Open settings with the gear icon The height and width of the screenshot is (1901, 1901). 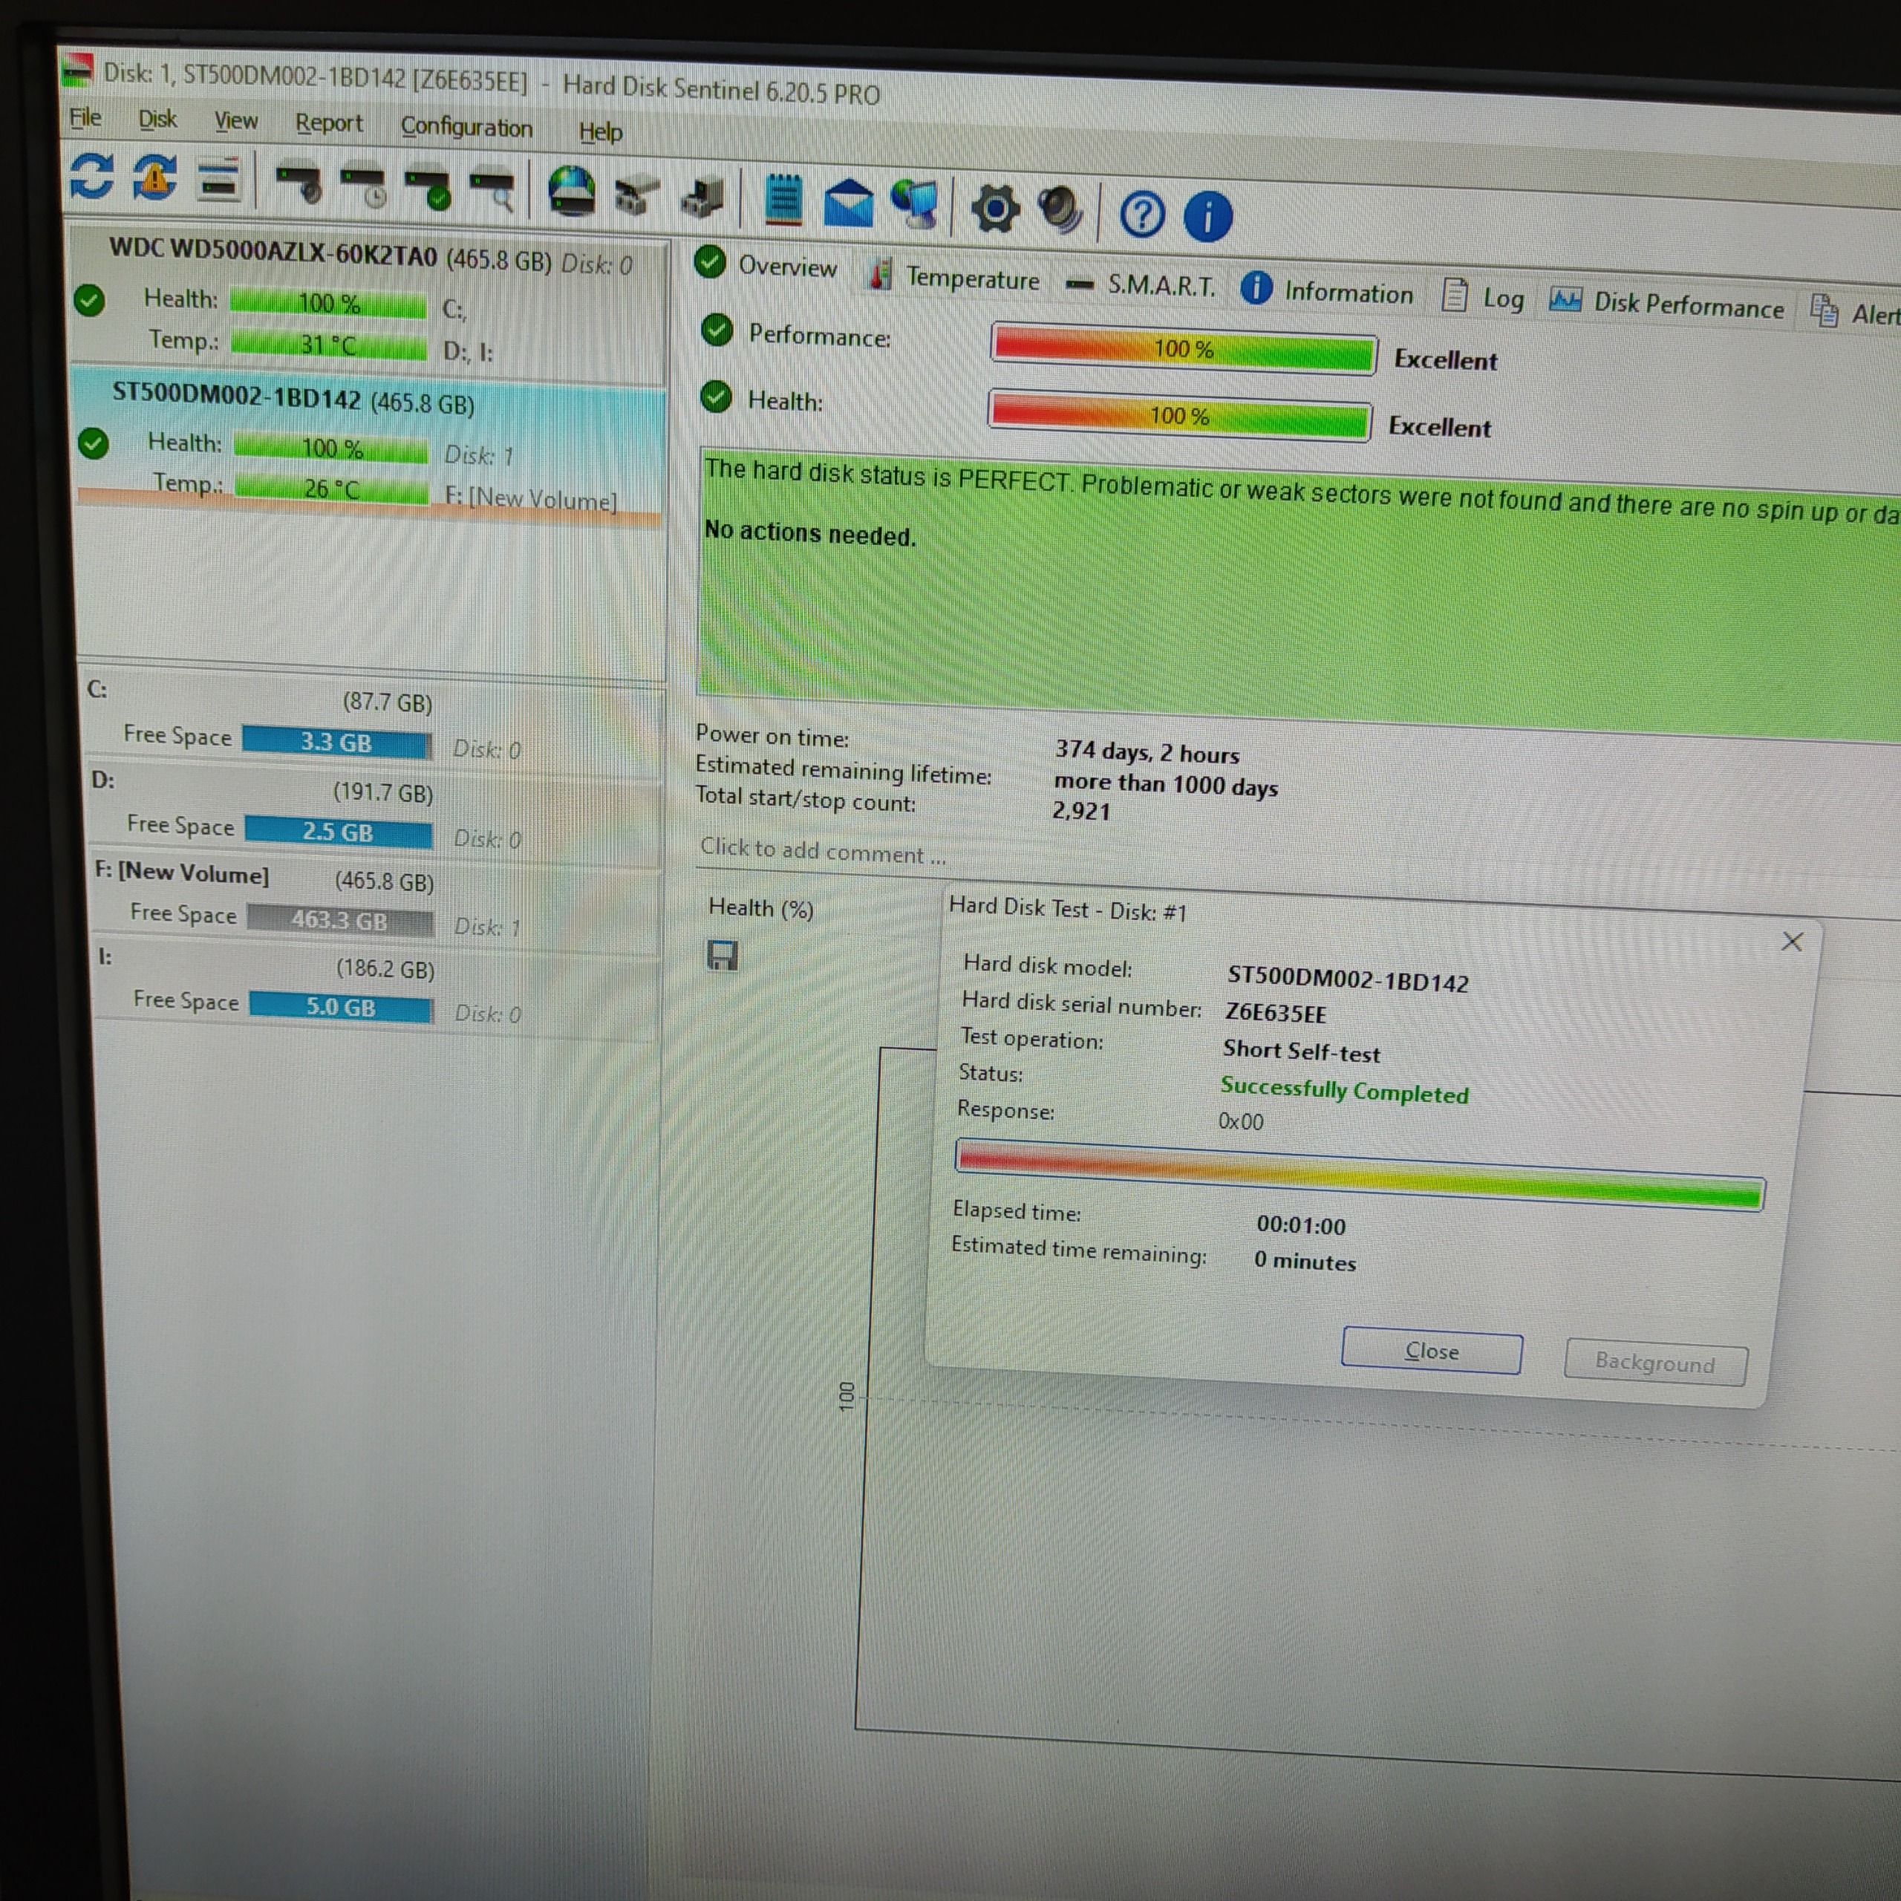tap(995, 209)
